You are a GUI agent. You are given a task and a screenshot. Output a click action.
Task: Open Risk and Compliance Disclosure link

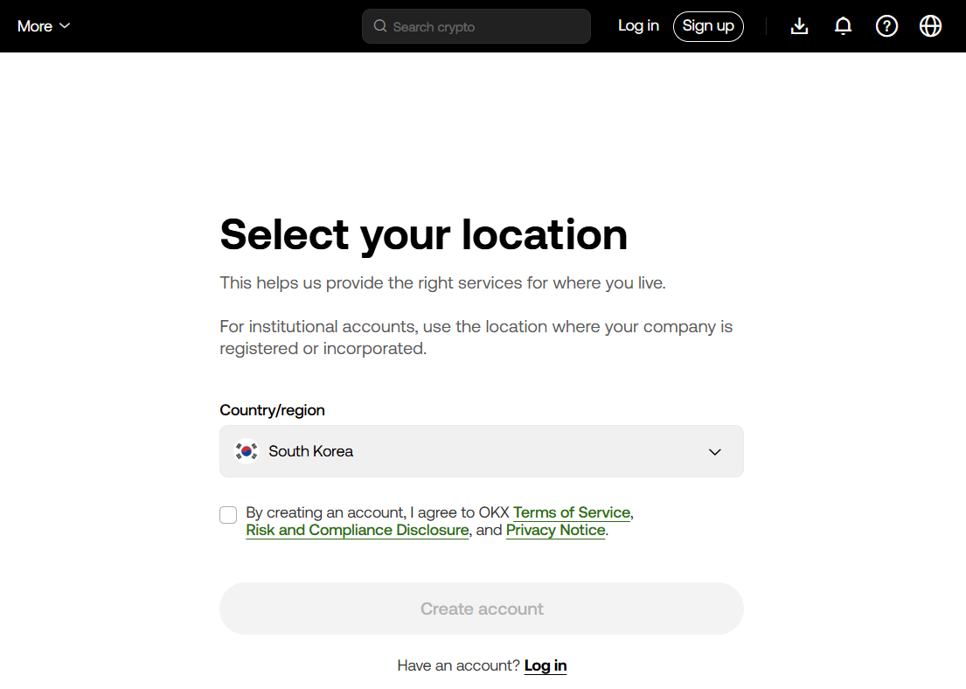coord(358,531)
